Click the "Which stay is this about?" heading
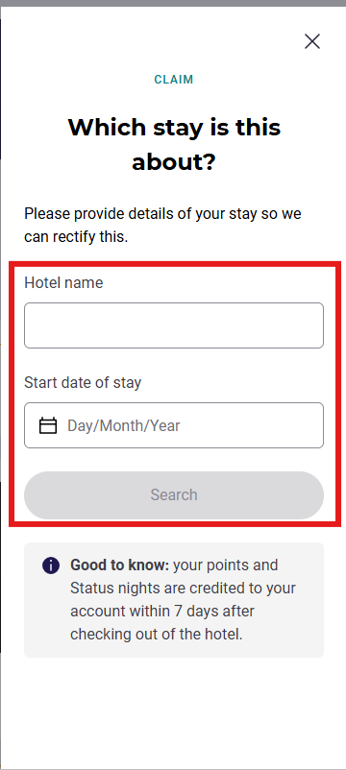Screen dimensions: 346x770 [x=174, y=145]
